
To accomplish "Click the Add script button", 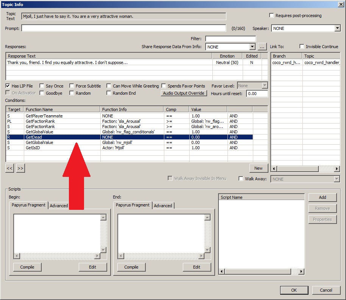I will click(x=322, y=197).
